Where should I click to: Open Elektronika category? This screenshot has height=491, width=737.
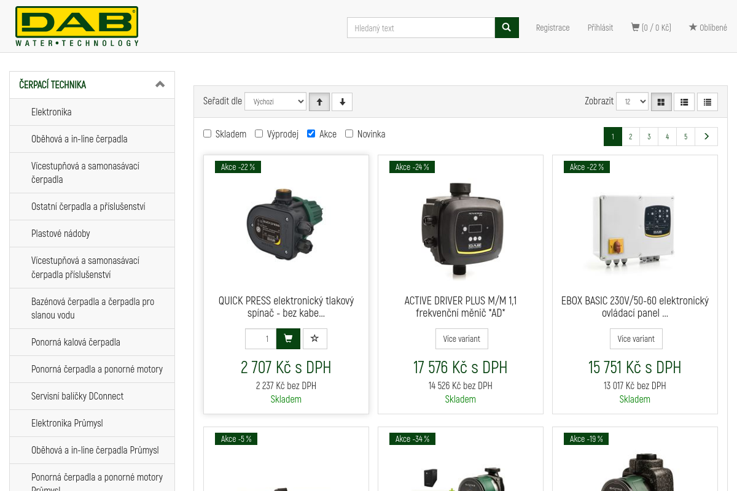click(92, 112)
